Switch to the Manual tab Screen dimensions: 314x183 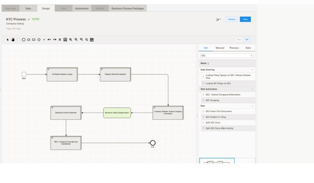click(220, 48)
